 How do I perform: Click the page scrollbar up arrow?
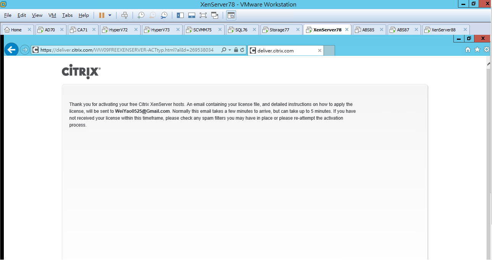tap(489, 65)
